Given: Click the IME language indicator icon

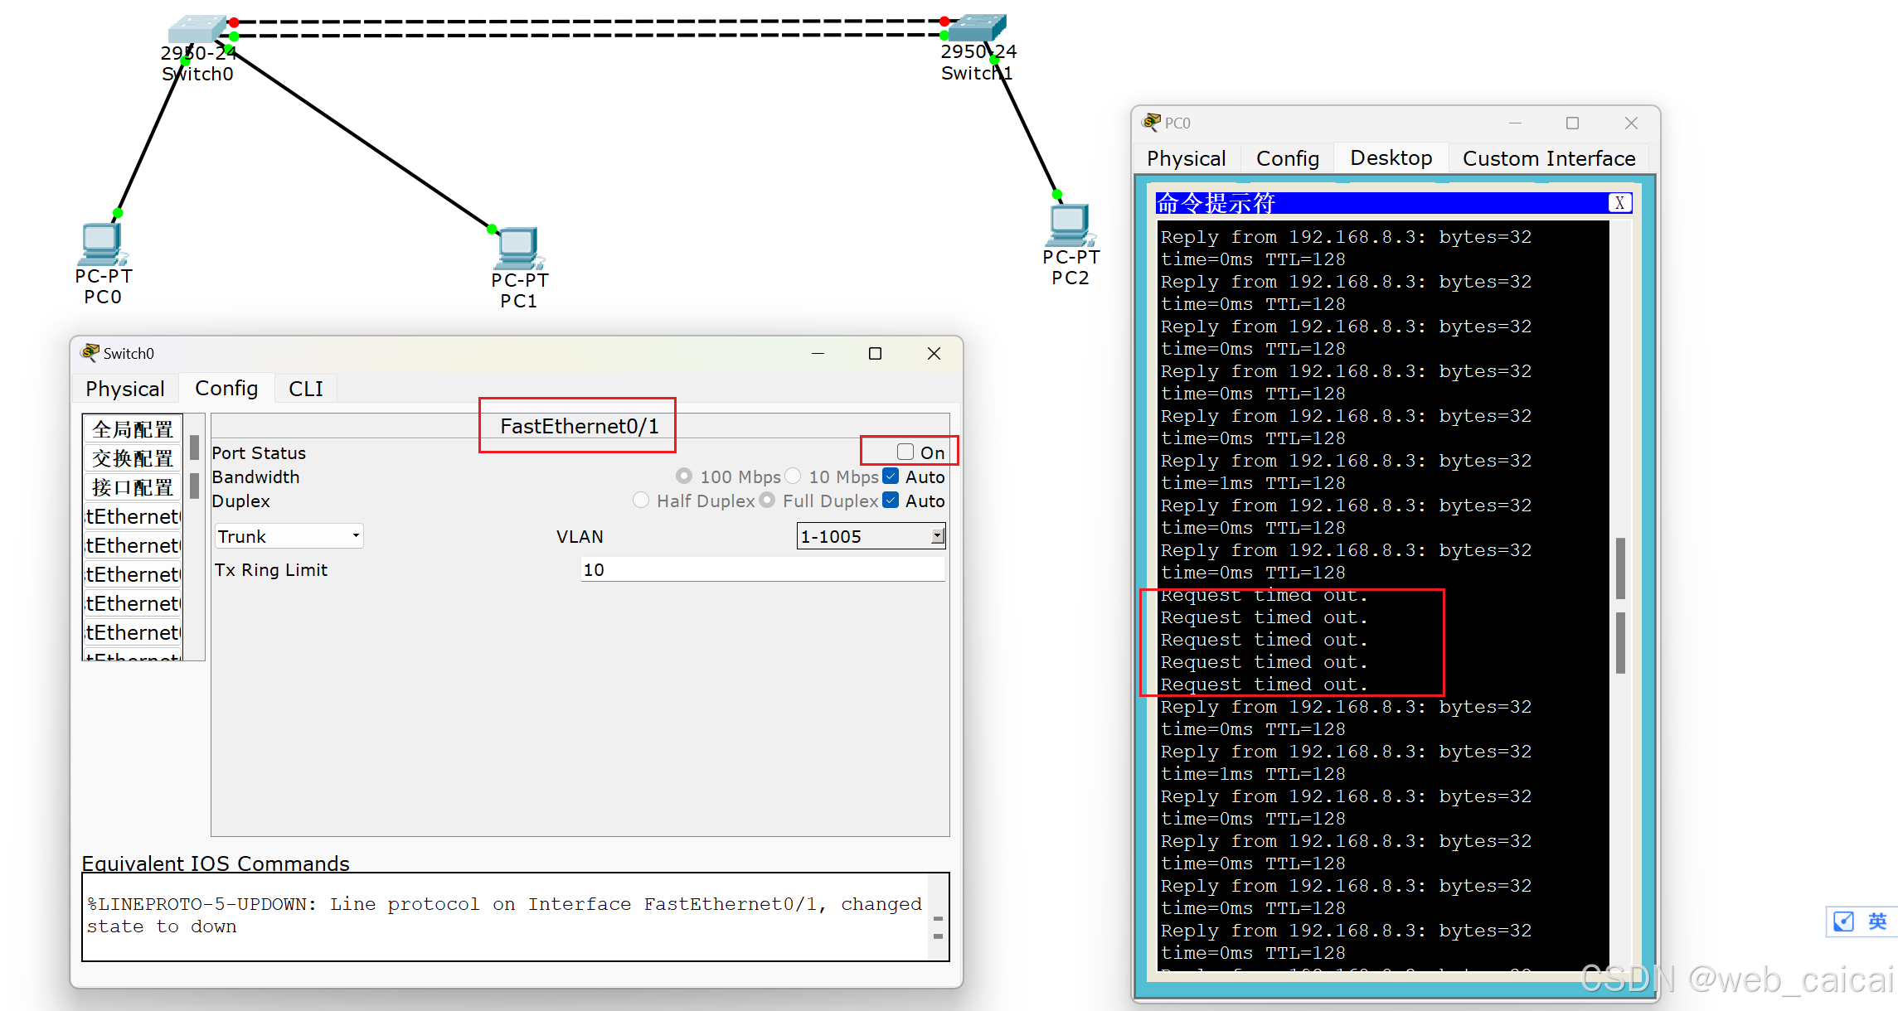Looking at the screenshot, I should [x=1877, y=922].
